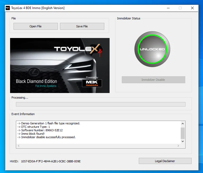Click the 'DTC structure Type: 1' line
203x173 pixels.
[x=34, y=127]
